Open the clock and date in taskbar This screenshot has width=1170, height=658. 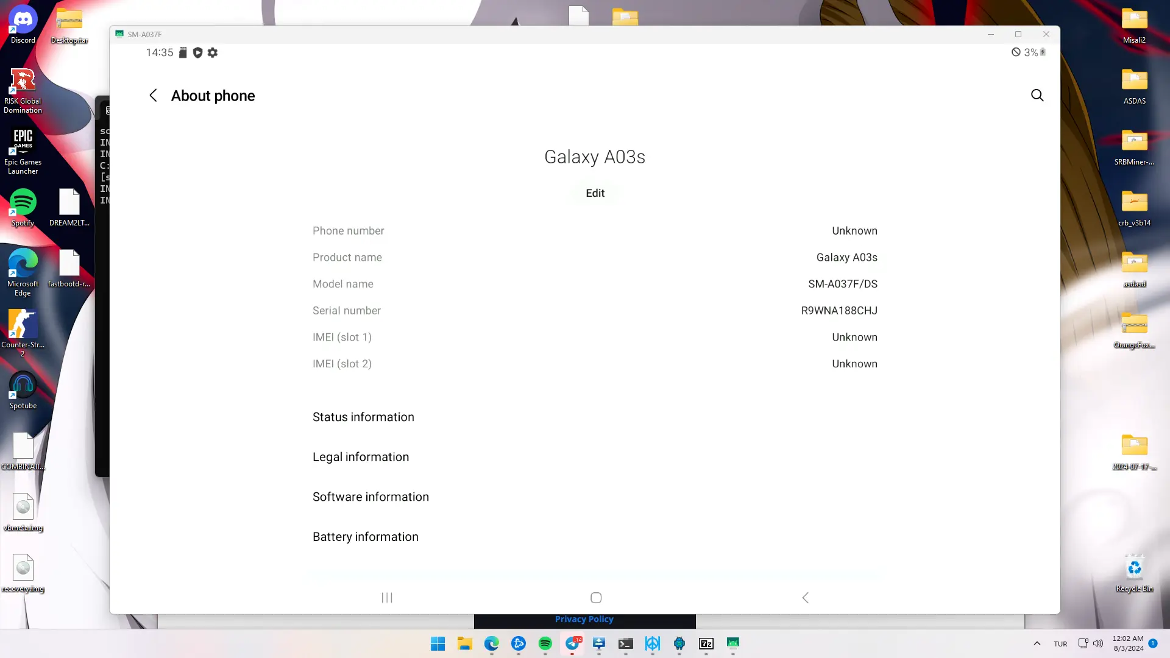(1128, 643)
